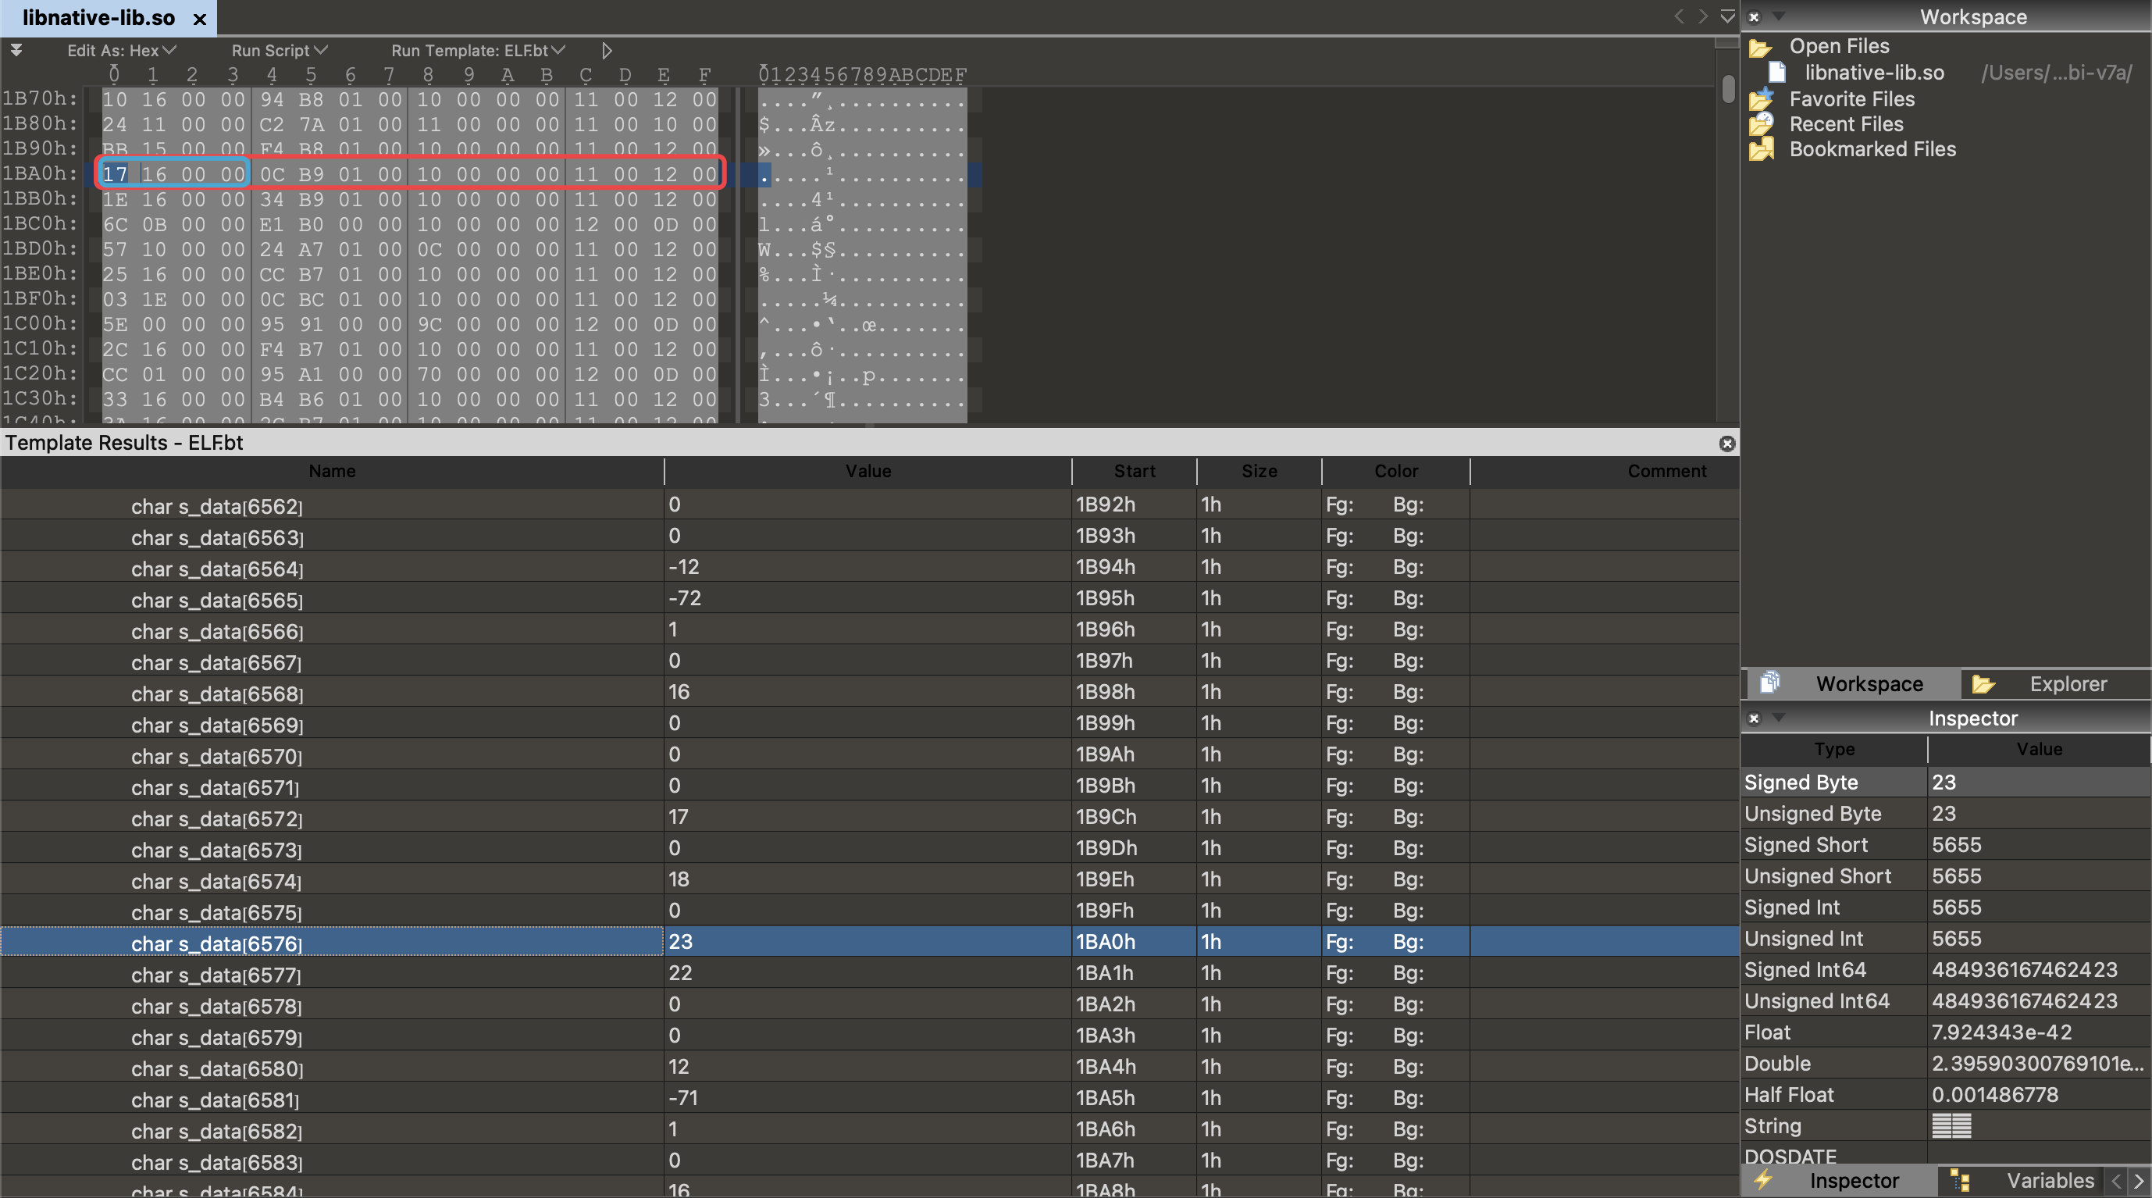
Task: Open the Run Template: ELF.bt dropdown
Action: click(478, 51)
